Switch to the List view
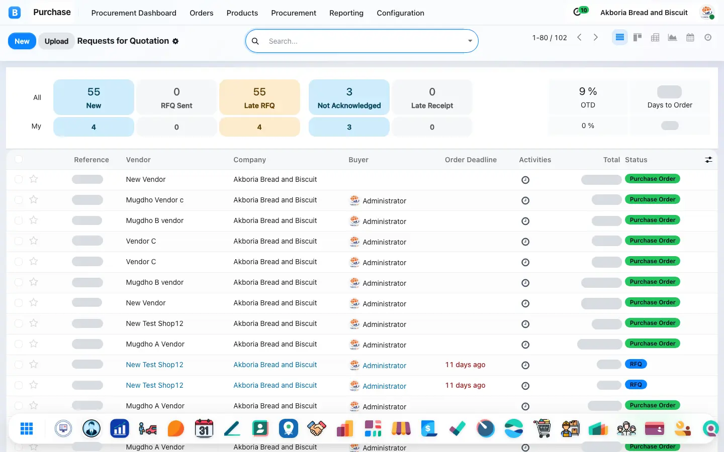 point(619,38)
